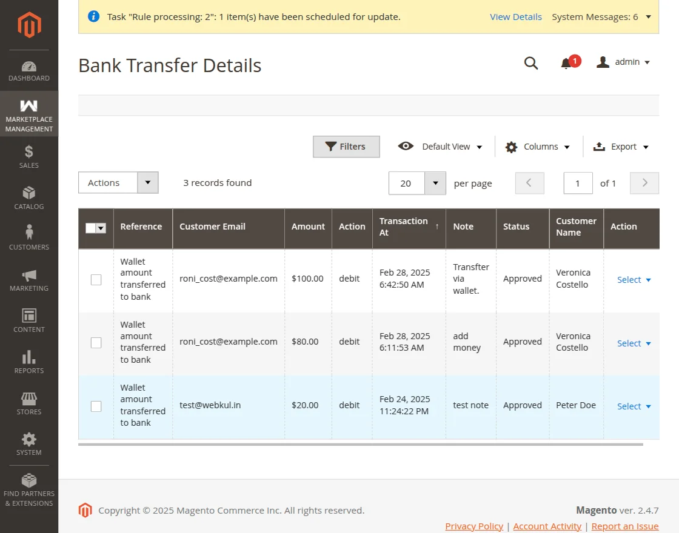Open the Filters panel
Image resolution: width=679 pixels, height=533 pixels.
click(x=346, y=147)
